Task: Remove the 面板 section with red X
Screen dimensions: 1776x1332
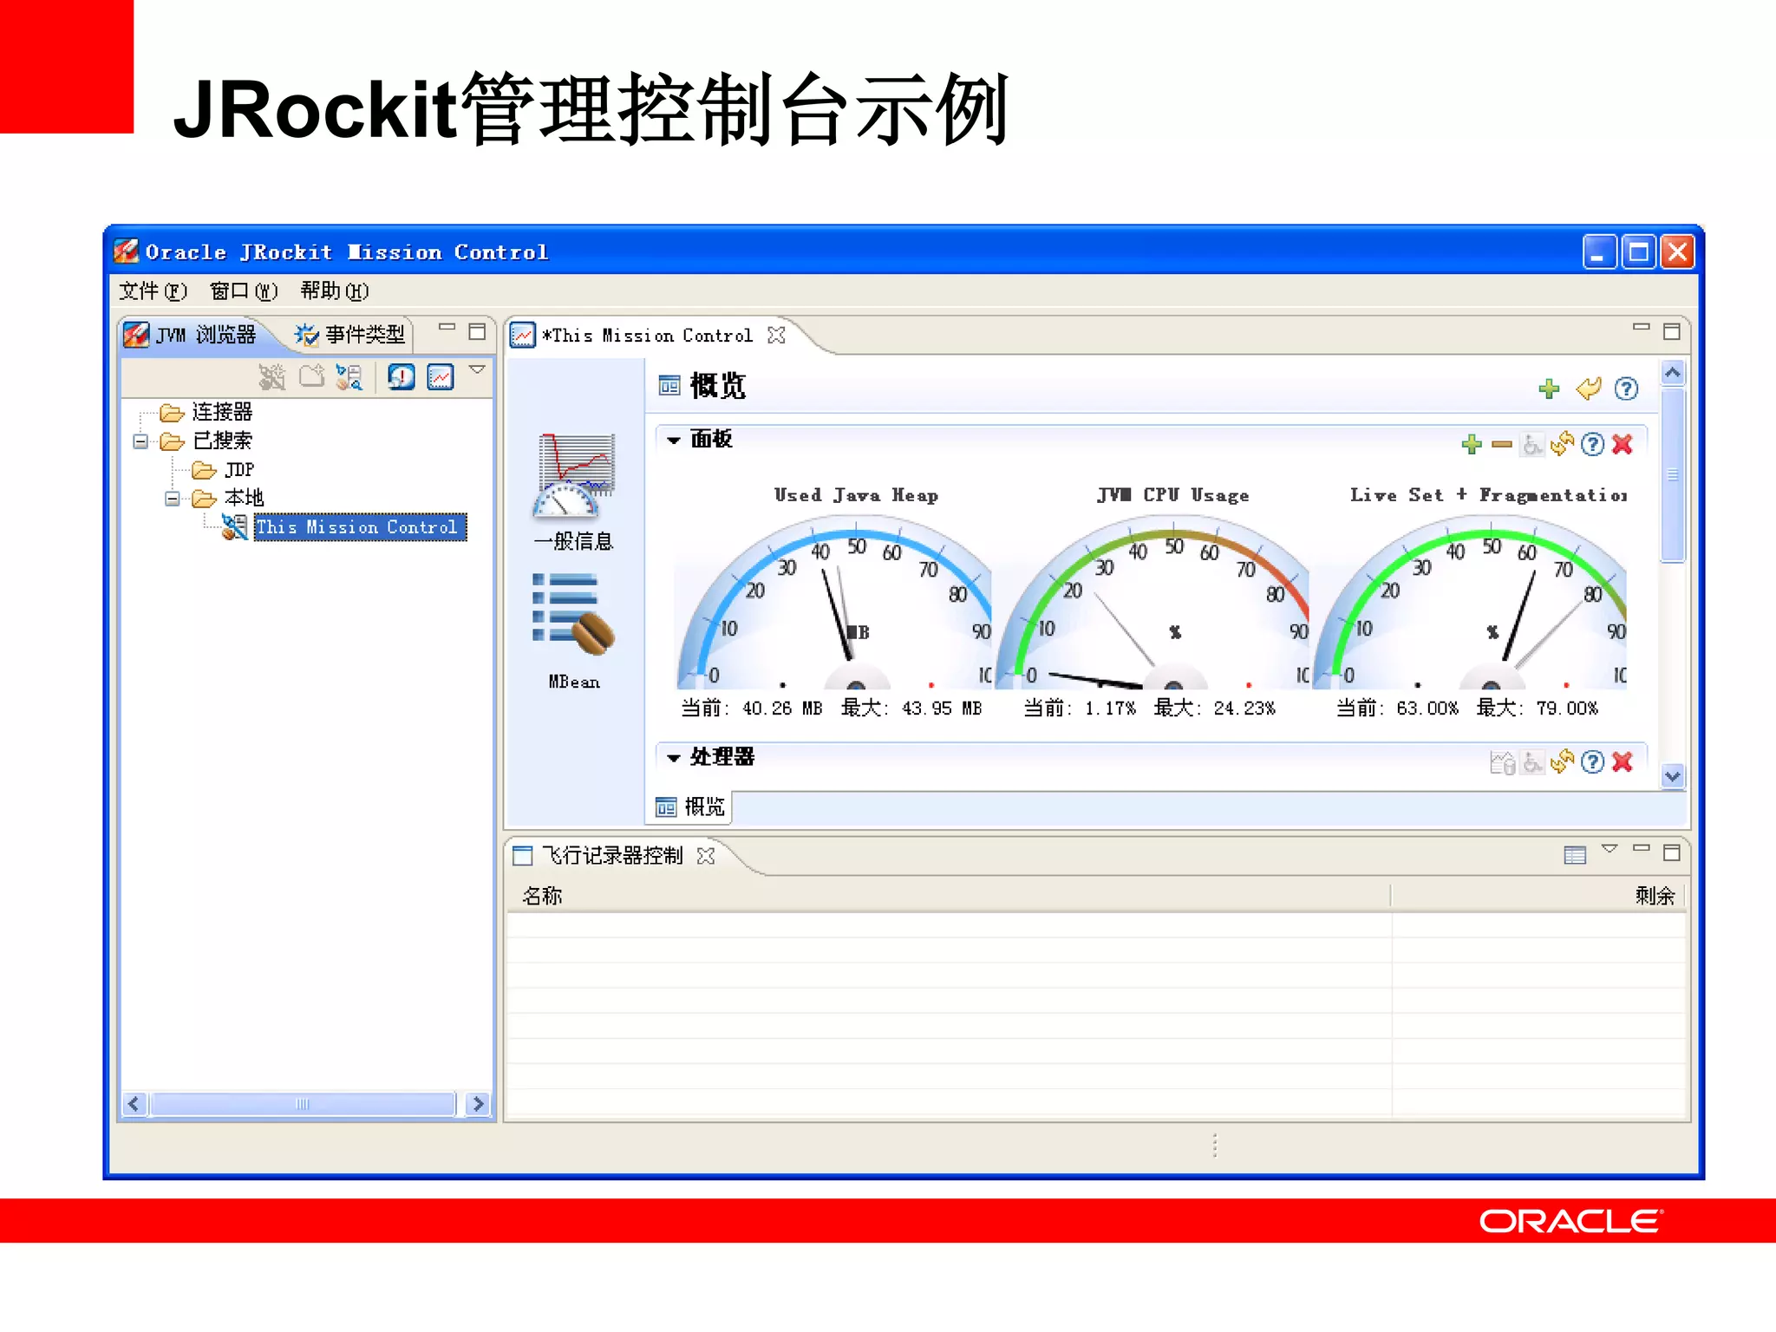Action: (x=1623, y=444)
